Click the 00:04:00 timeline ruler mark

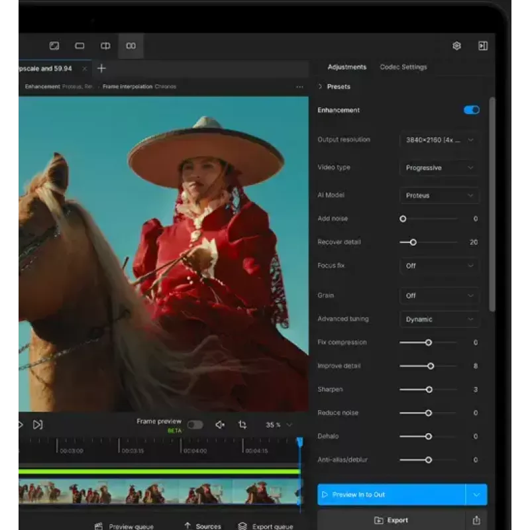pos(195,450)
